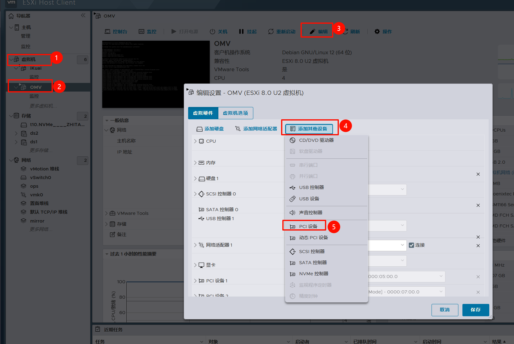
Task: Open the Actions gear menu
Action: (383, 31)
